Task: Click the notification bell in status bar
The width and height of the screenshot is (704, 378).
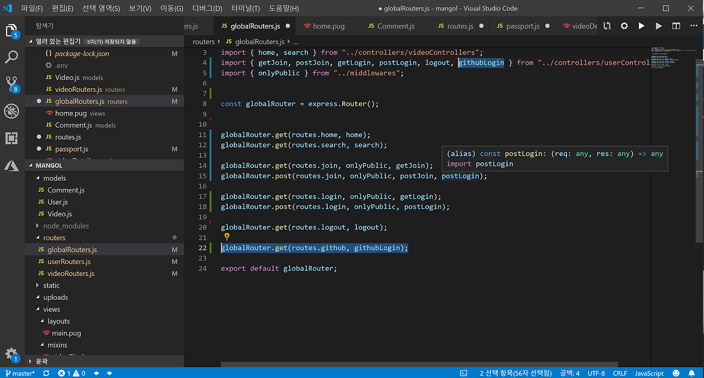Action: click(691, 373)
